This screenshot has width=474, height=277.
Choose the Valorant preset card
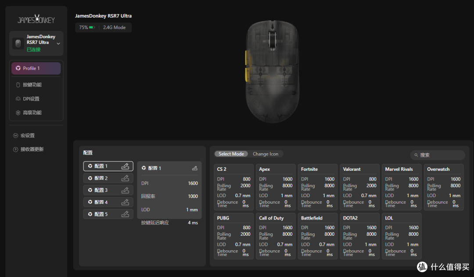click(360, 187)
